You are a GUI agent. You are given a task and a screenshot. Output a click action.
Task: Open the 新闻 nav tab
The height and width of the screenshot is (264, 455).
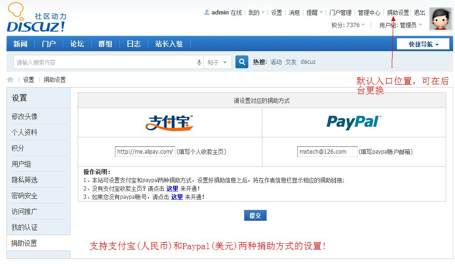20,44
